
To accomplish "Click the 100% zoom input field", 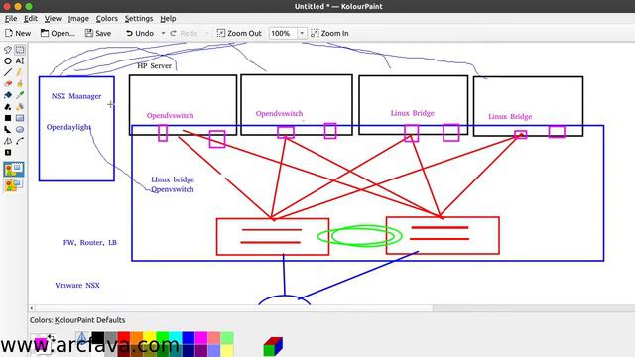I will coord(284,33).
